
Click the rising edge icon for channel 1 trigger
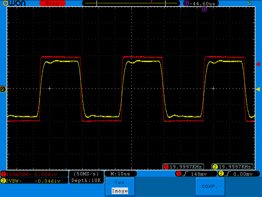tap(185, 174)
